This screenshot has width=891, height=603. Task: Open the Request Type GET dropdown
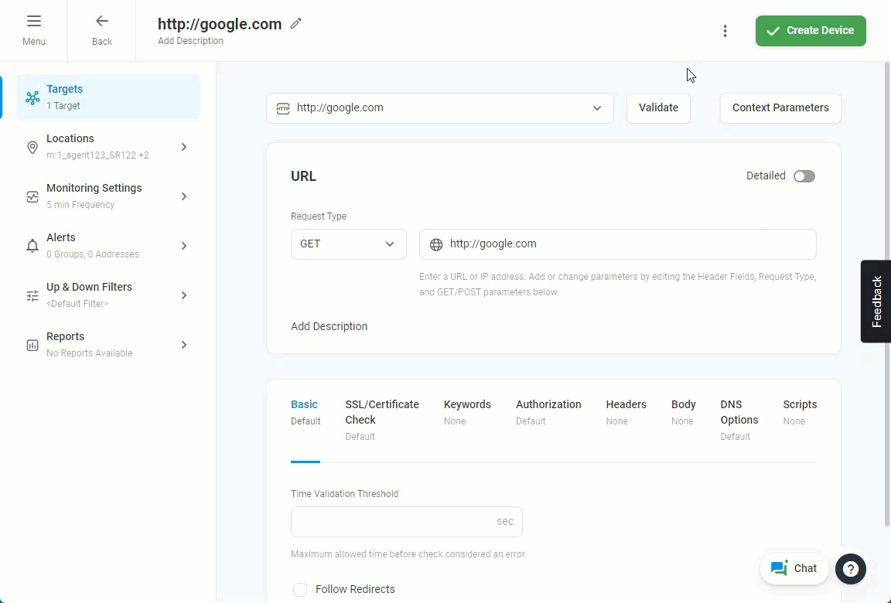(348, 244)
